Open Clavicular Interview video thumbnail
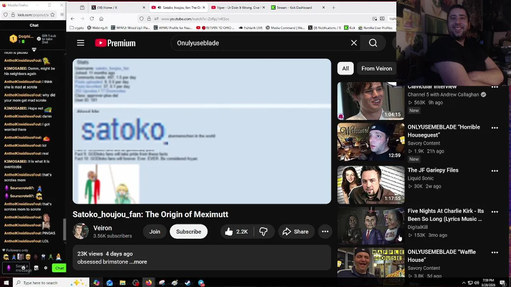The height and width of the screenshot is (287, 511). [370, 101]
